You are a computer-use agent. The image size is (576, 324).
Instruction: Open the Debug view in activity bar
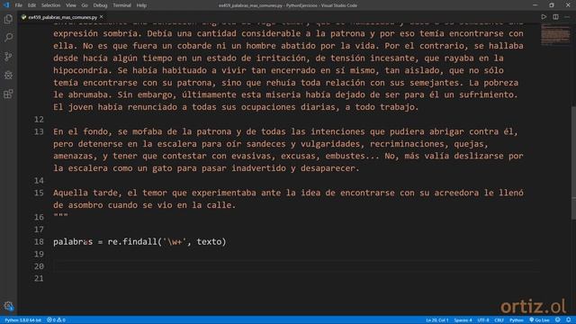(x=8, y=76)
